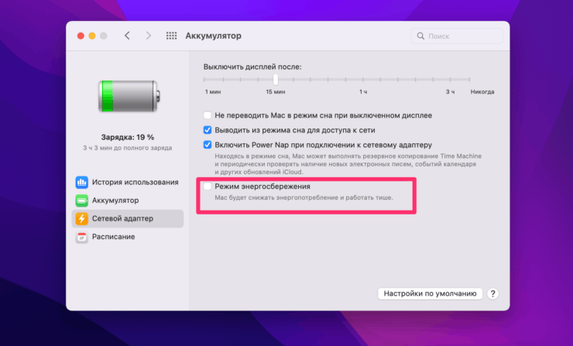Switch to Аккумулятор section label
Image resolution: width=573 pixels, height=346 pixels.
tap(115, 200)
